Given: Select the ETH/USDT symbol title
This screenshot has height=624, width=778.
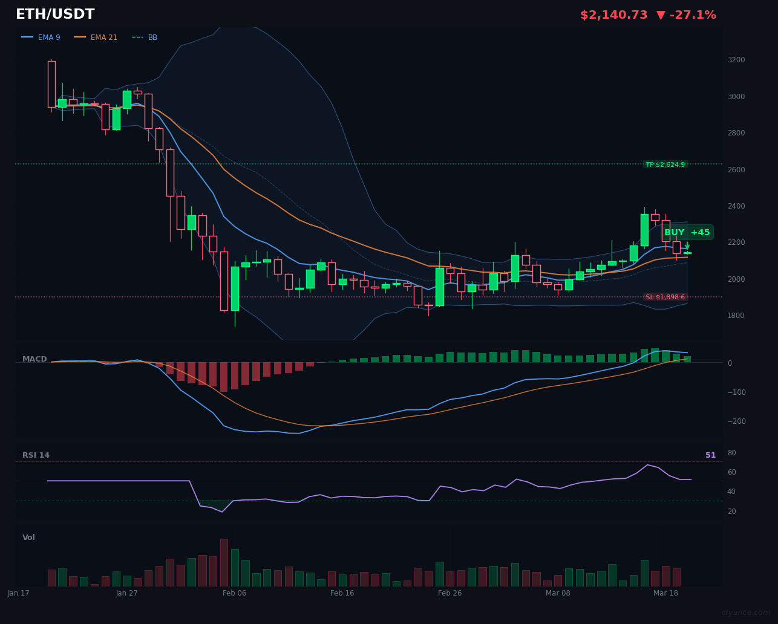Looking at the screenshot, I should click(55, 14).
